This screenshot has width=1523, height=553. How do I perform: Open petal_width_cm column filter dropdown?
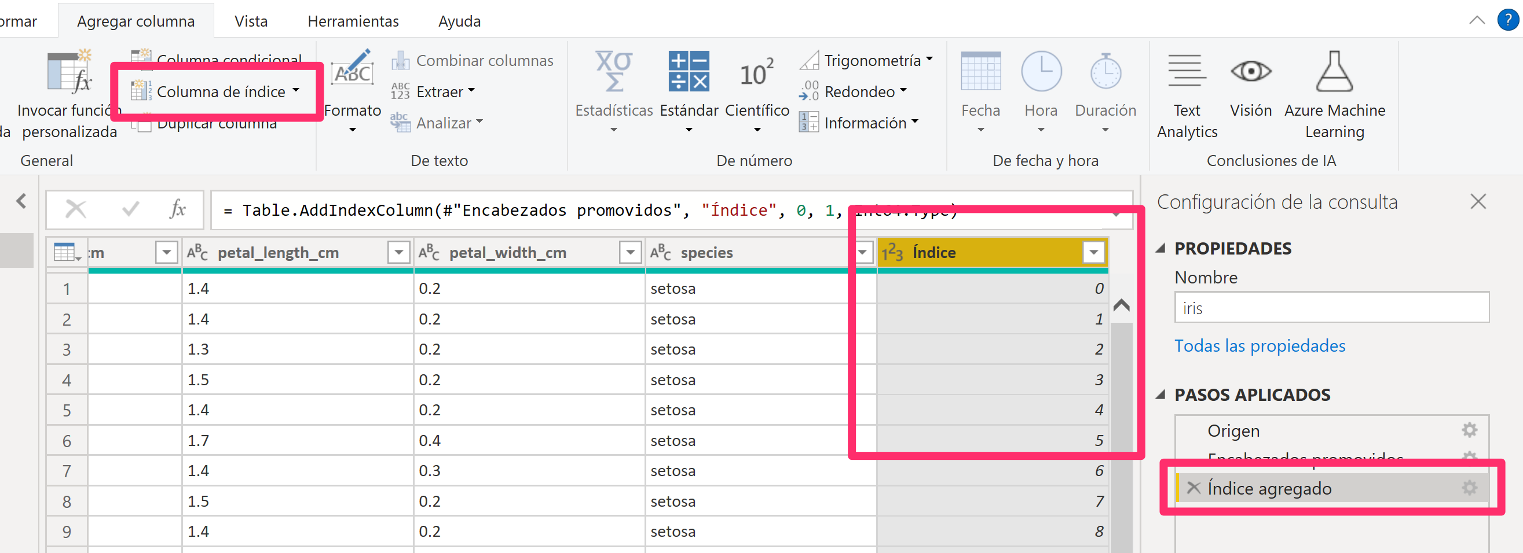pyautogui.click(x=630, y=253)
